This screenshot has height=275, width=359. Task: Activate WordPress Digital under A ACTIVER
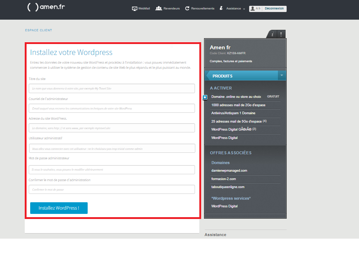(224, 138)
